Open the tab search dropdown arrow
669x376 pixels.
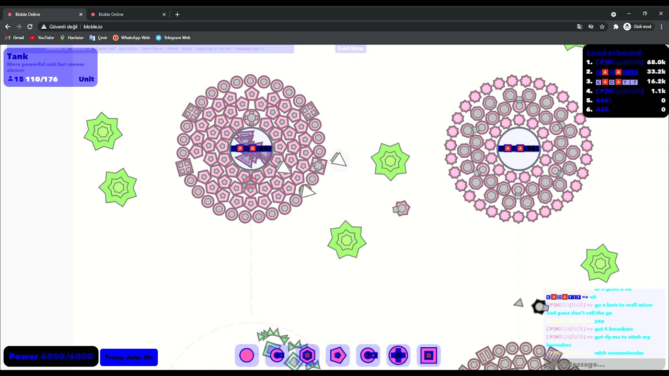[x=614, y=14]
